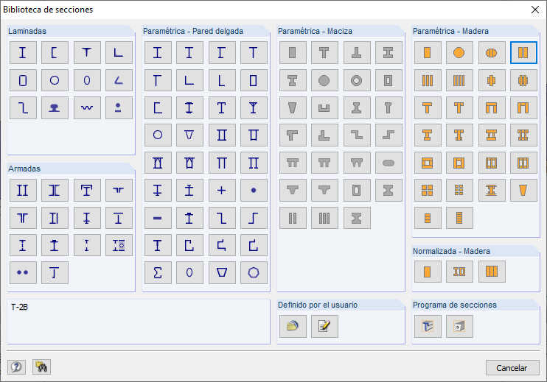Viewport: 547px width, 382px height.
Task: Pick the first rectangle in Normalizada - Madera
Action: 427,272
